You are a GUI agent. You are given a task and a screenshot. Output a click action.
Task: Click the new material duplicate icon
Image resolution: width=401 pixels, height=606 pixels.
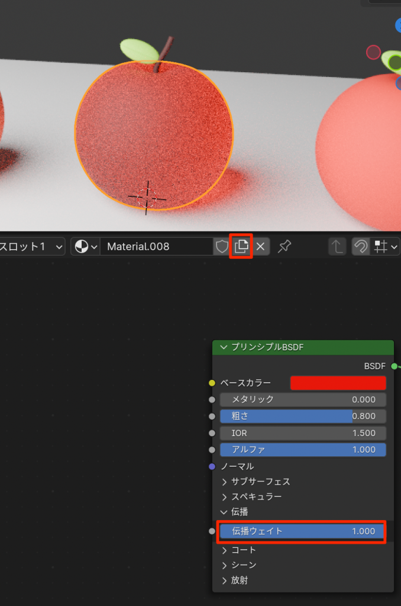pos(241,247)
